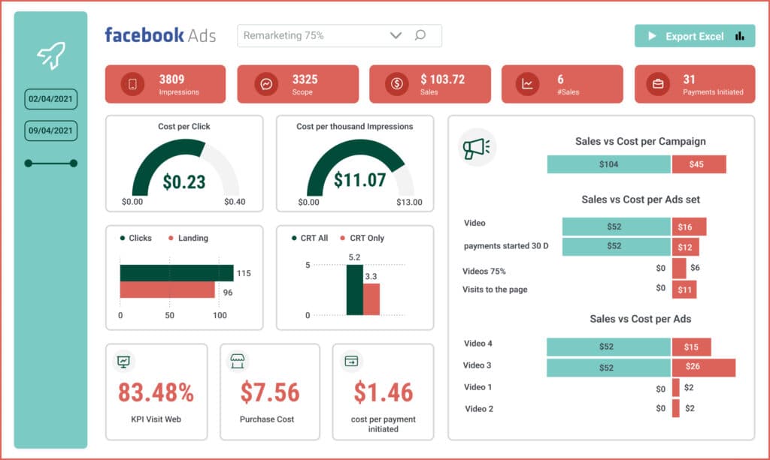This screenshot has width=770, height=460.
Task: Click the $11 cost bar for Visits to page
Action: tap(684, 290)
